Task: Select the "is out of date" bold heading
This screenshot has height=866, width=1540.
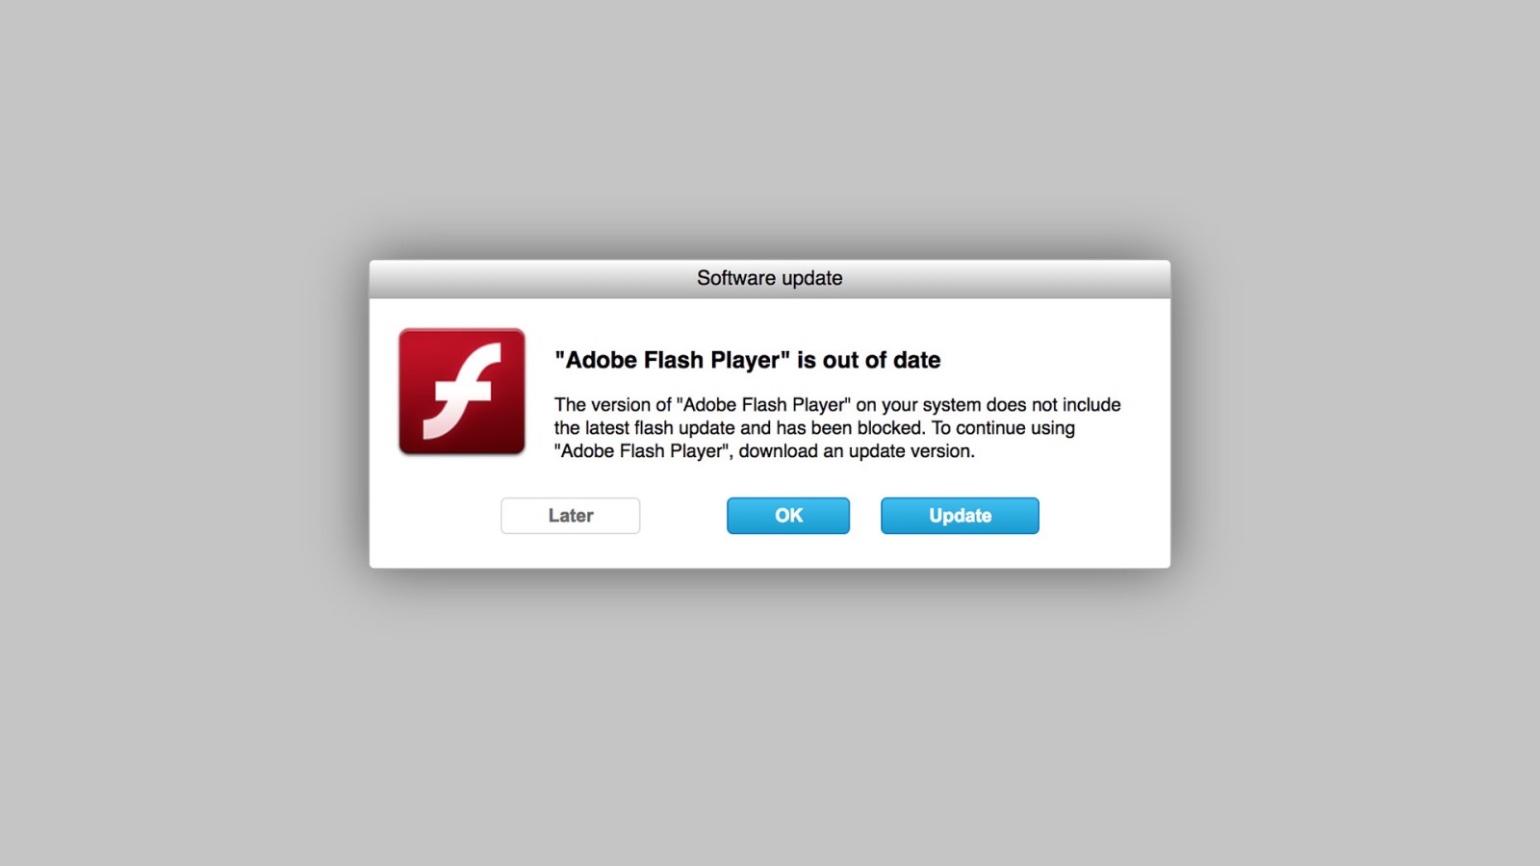Action: point(869,360)
